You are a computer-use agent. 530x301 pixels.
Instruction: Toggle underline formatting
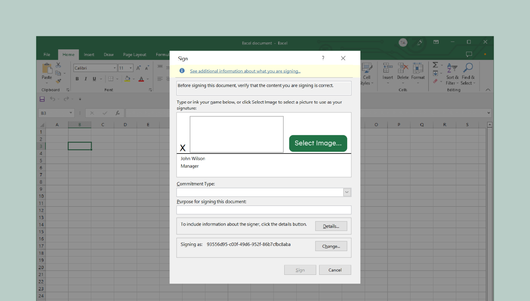pos(94,79)
